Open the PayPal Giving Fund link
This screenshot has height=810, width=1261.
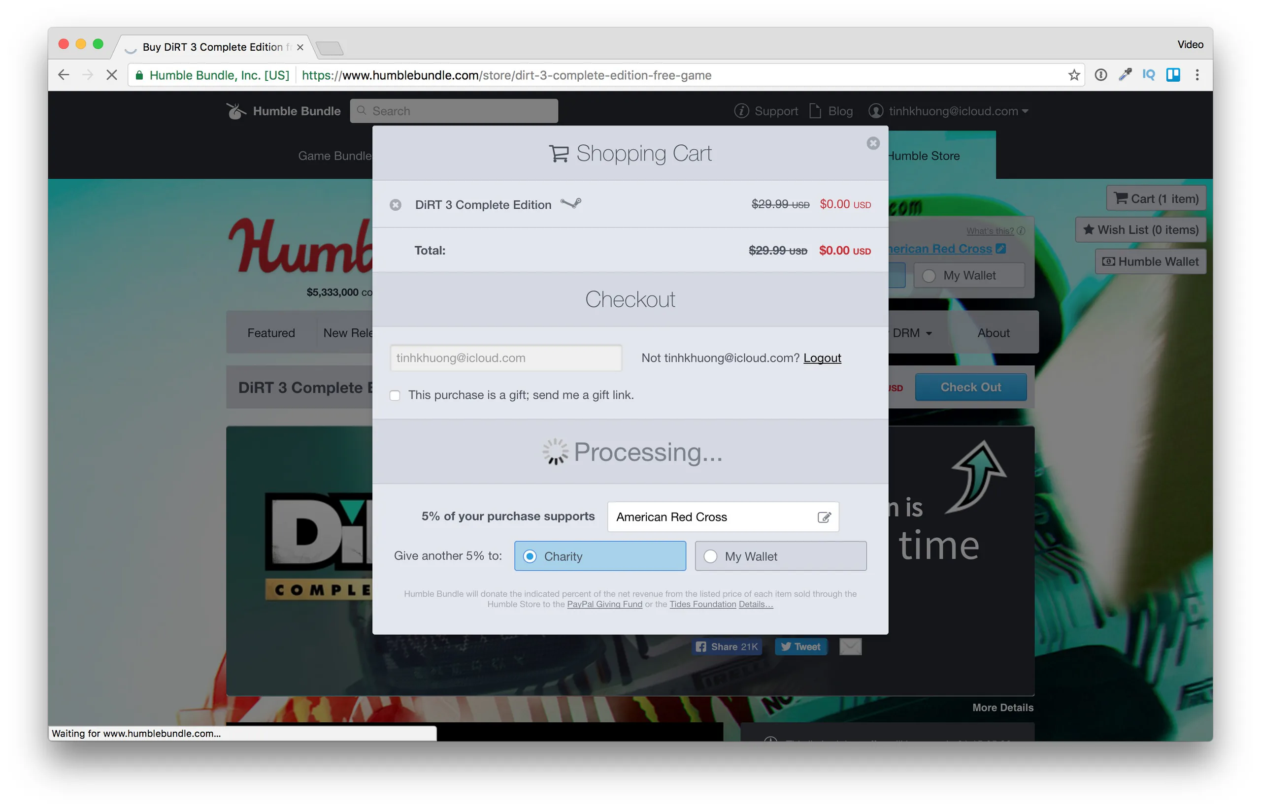tap(604, 604)
